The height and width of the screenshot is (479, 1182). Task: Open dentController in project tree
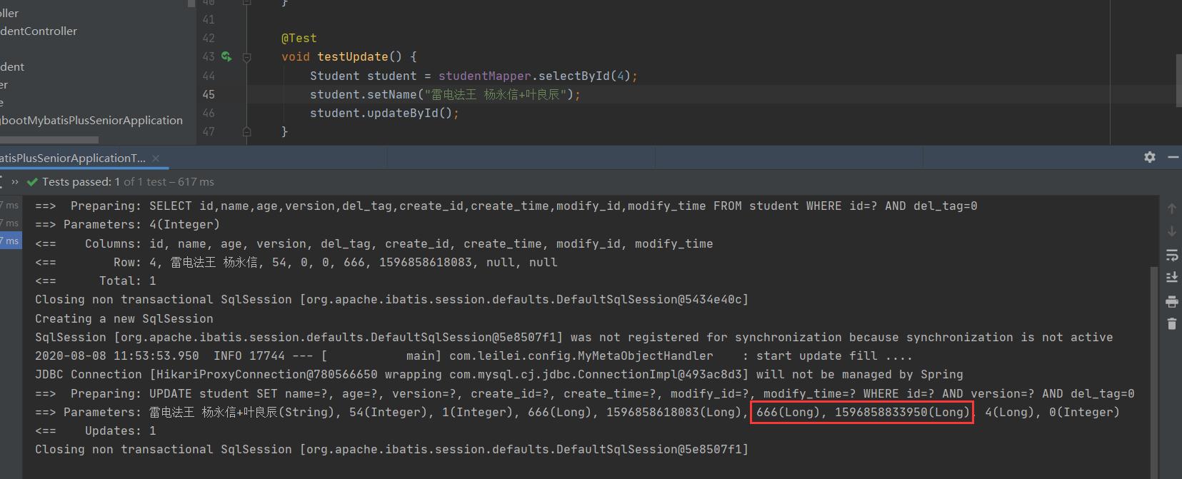point(39,31)
